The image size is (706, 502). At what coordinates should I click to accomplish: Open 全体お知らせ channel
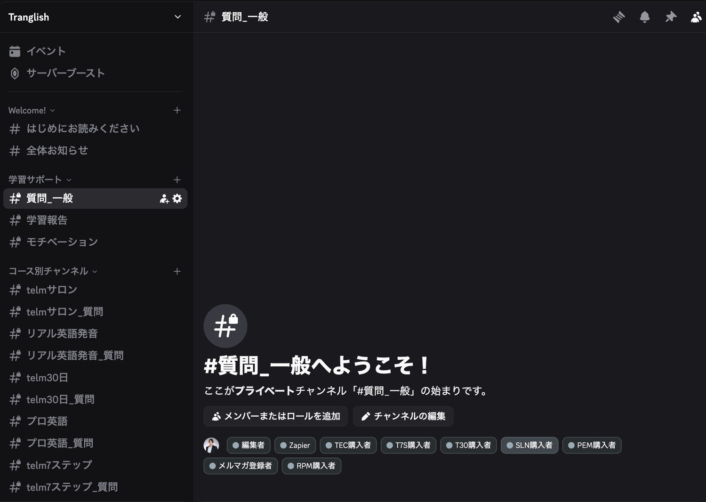[x=96, y=151]
